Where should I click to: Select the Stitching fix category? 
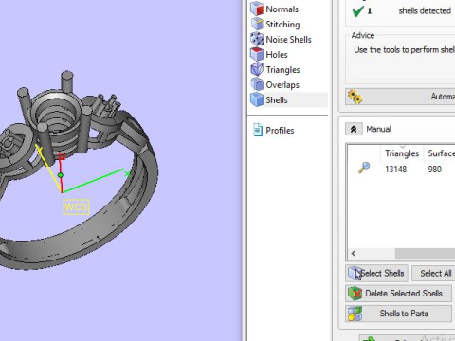pos(282,25)
